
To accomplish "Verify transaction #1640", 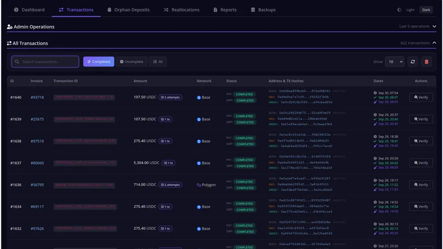I will coord(421,97).
